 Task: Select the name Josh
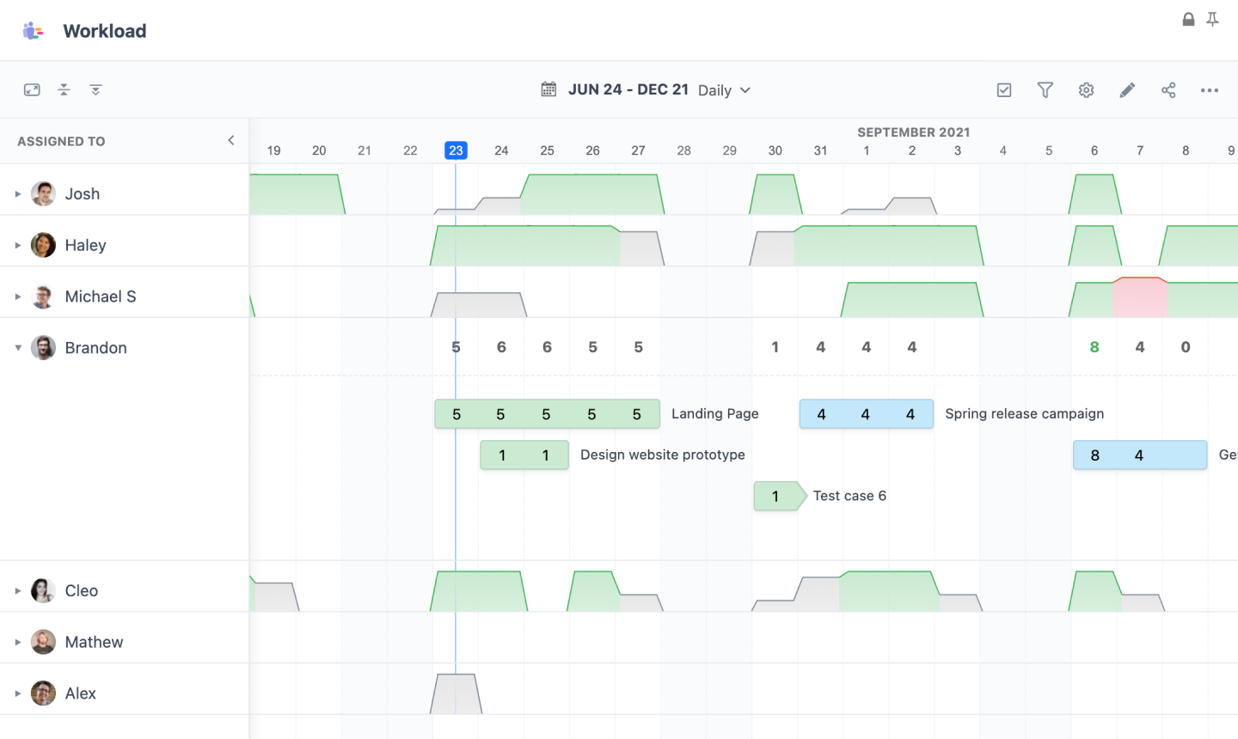click(83, 194)
